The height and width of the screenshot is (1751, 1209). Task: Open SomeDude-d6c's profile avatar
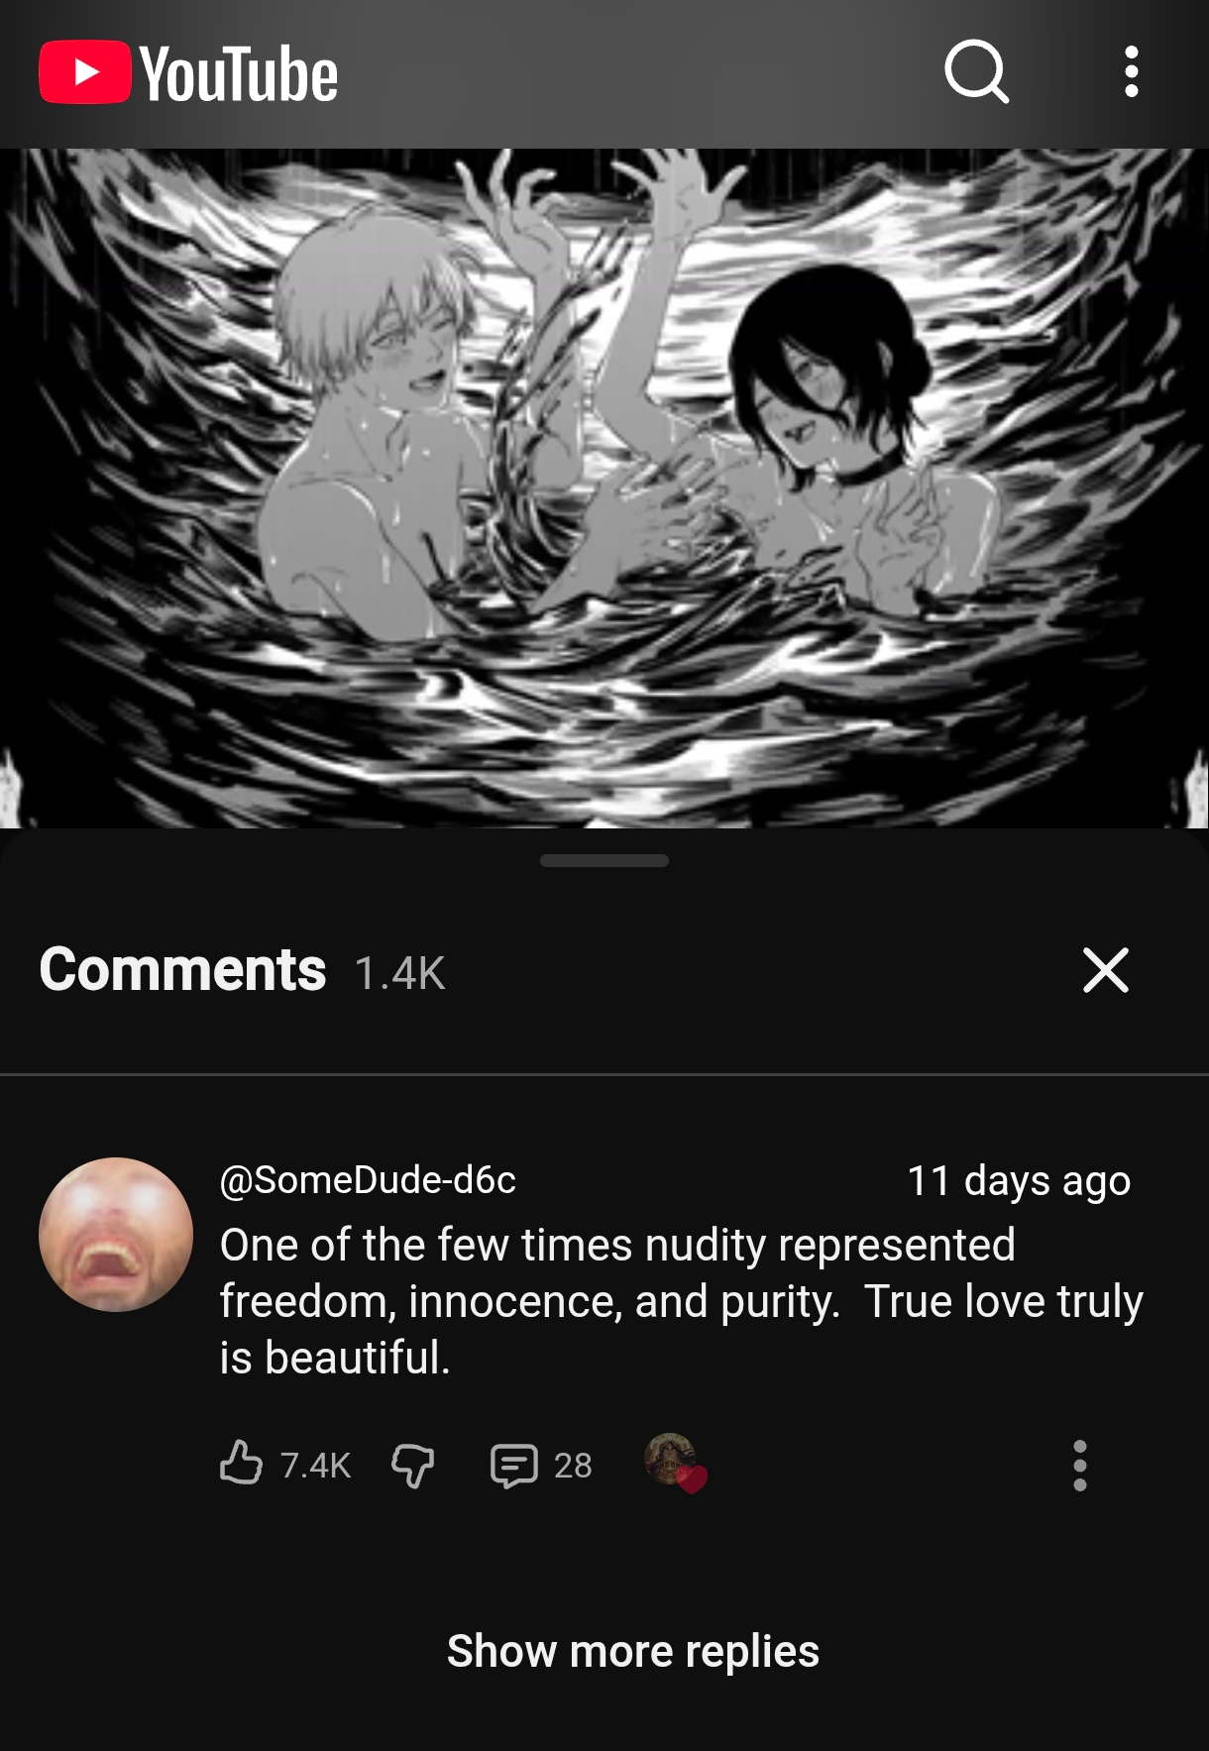point(116,1234)
